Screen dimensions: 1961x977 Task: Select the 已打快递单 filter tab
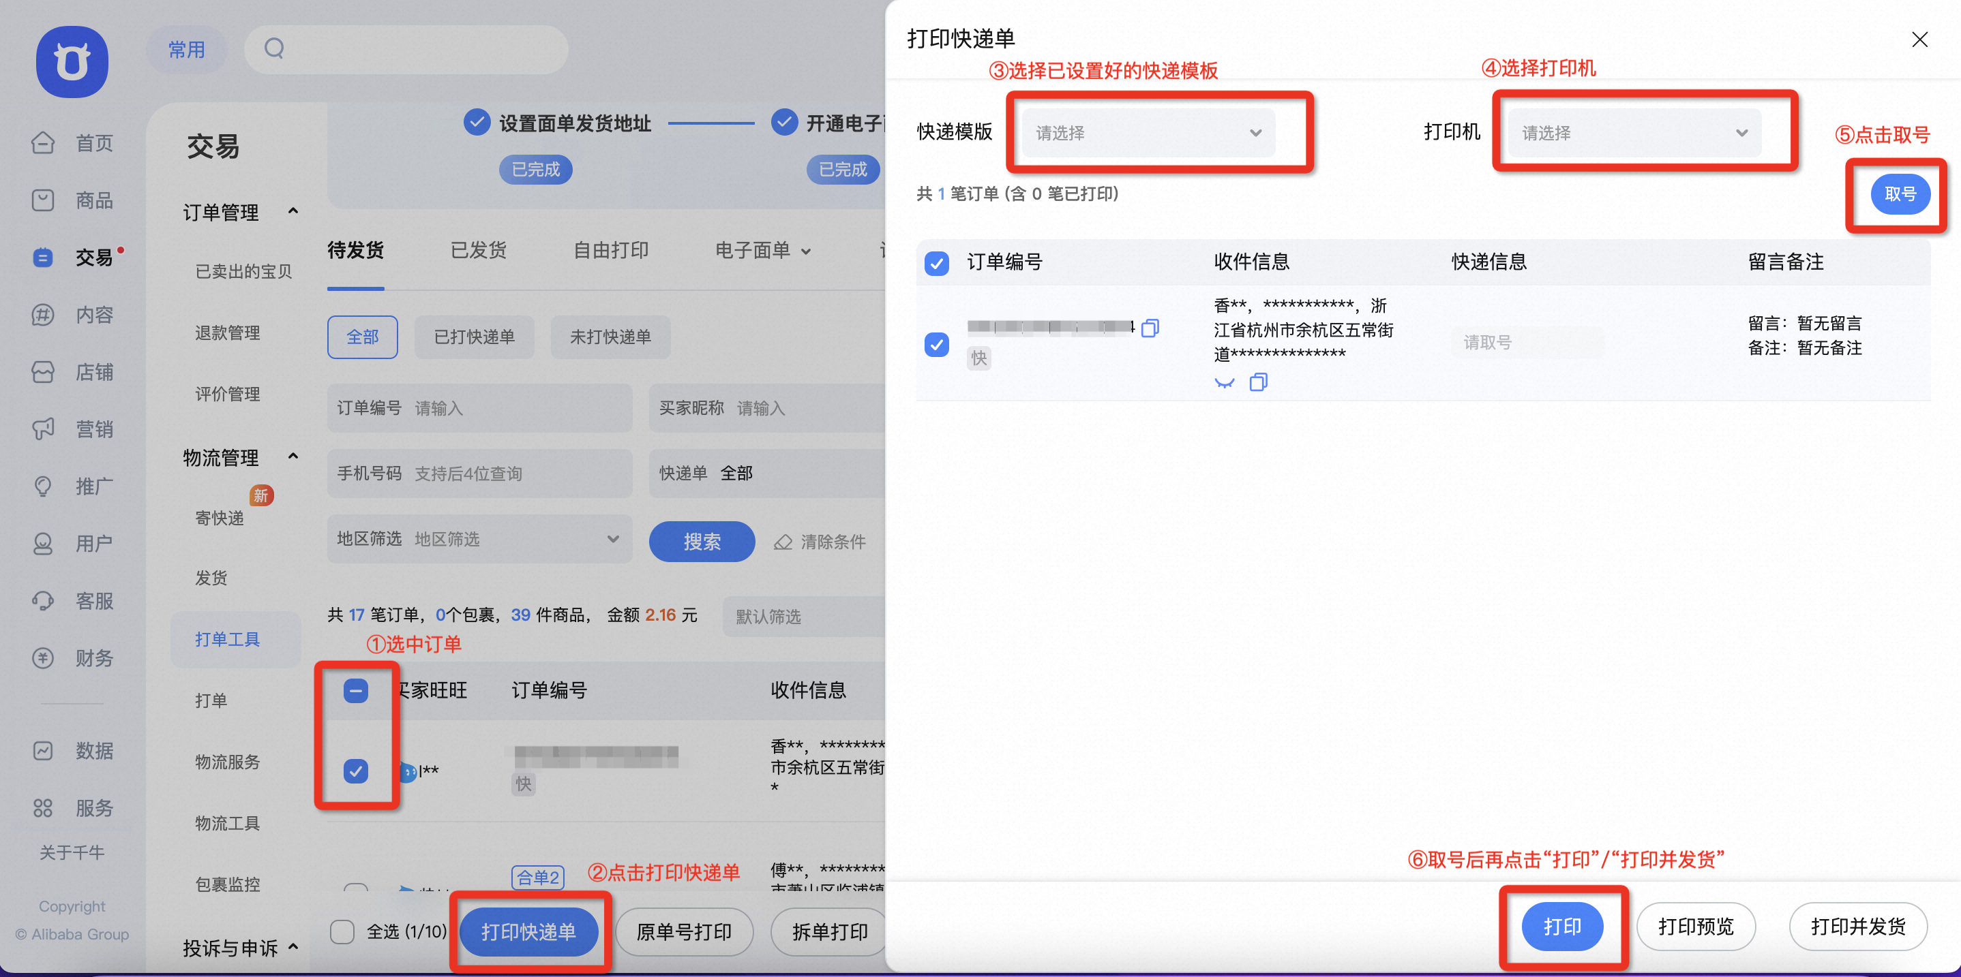[x=475, y=337]
